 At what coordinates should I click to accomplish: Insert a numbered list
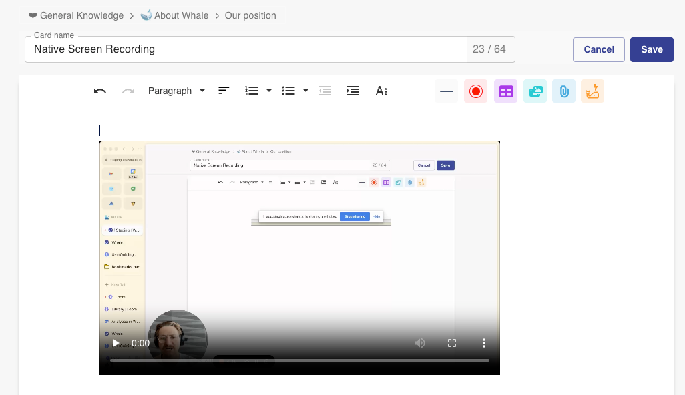click(x=252, y=91)
